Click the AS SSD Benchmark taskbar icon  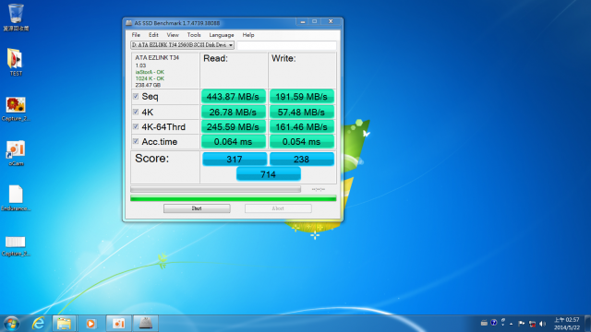point(146,324)
